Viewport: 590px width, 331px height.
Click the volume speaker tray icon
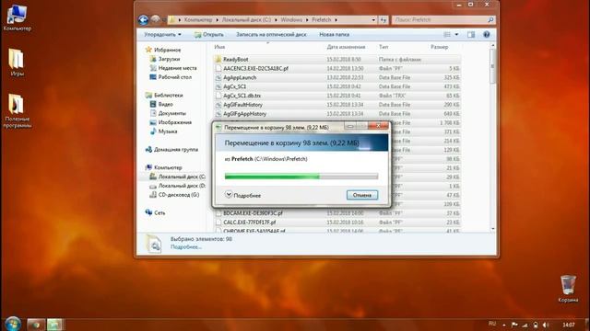[546, 325]
